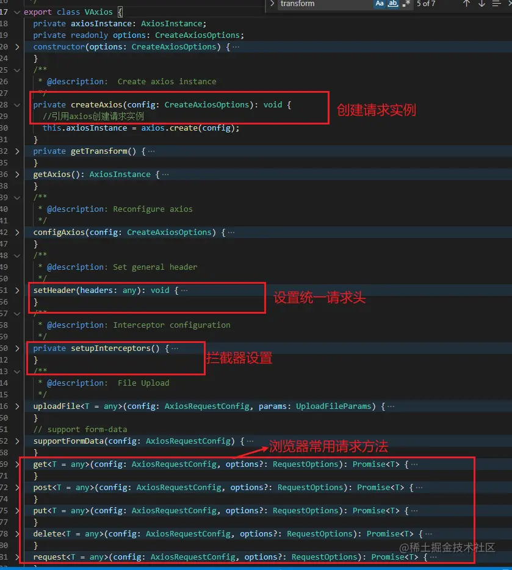Expand the folded configAxios method
512x570 pixels.
(16, 233)
